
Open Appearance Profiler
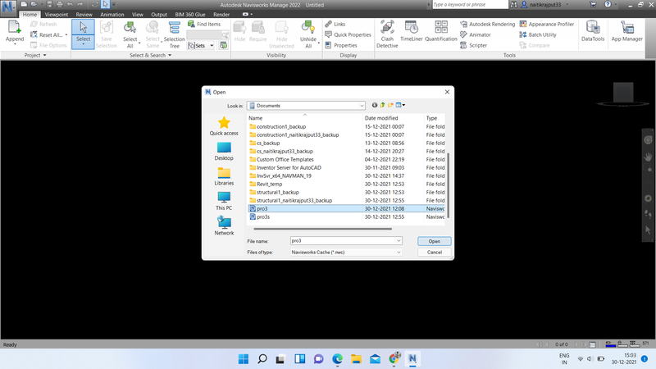click(547, 25)
